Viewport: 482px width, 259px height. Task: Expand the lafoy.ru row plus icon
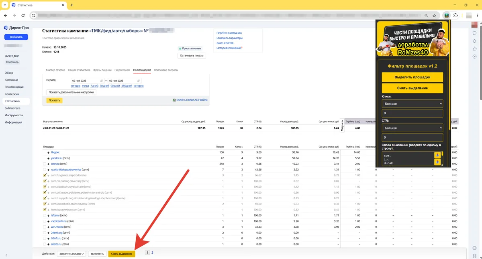tap(49, 215)
